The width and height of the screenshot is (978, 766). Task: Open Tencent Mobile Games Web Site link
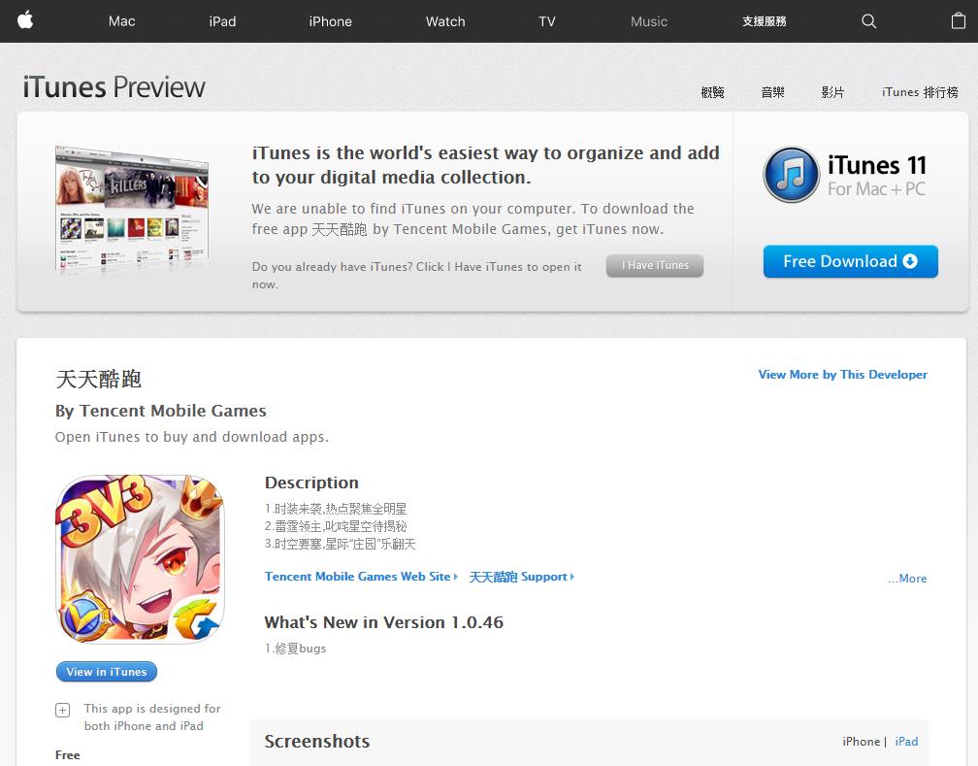(x=360, y=577)
